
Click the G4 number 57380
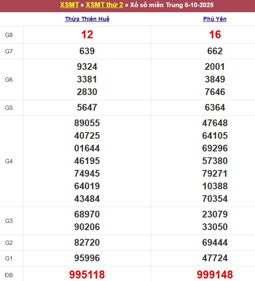[215, 161]
